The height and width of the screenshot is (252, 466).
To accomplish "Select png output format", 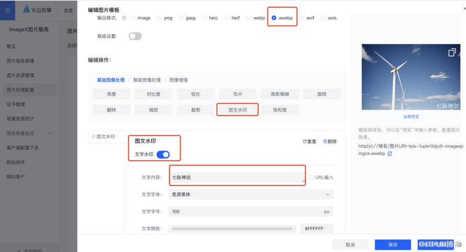I will point(159,18).
